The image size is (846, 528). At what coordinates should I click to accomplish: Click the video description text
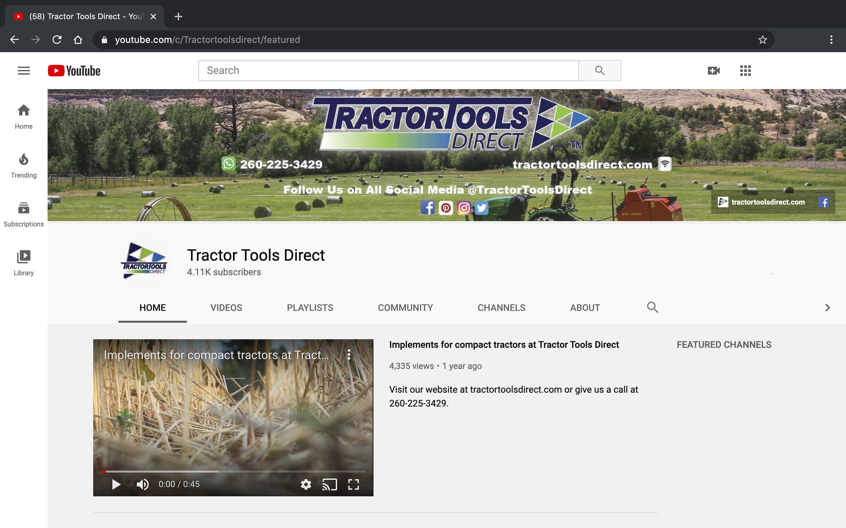pos(514,396)
